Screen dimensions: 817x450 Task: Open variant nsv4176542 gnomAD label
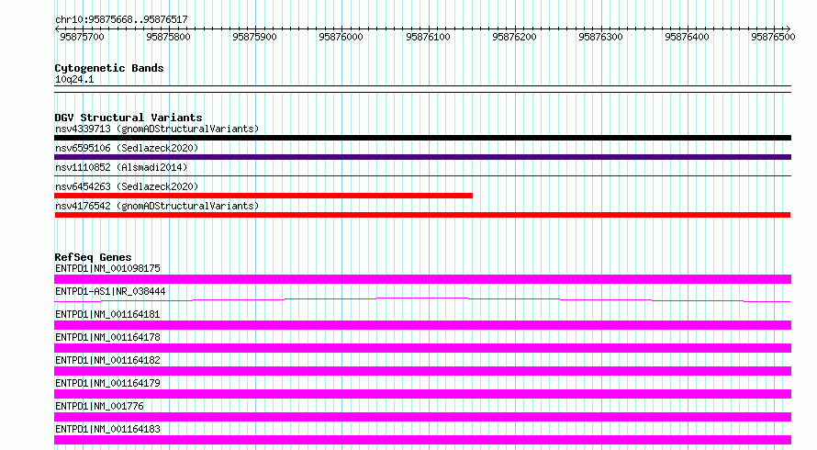coord(157,206)
